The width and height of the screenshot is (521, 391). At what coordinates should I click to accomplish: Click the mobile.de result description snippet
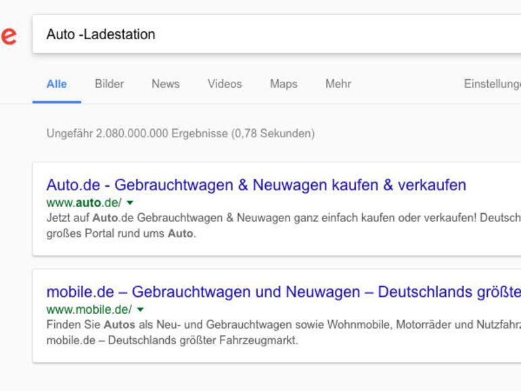point(284,333)
